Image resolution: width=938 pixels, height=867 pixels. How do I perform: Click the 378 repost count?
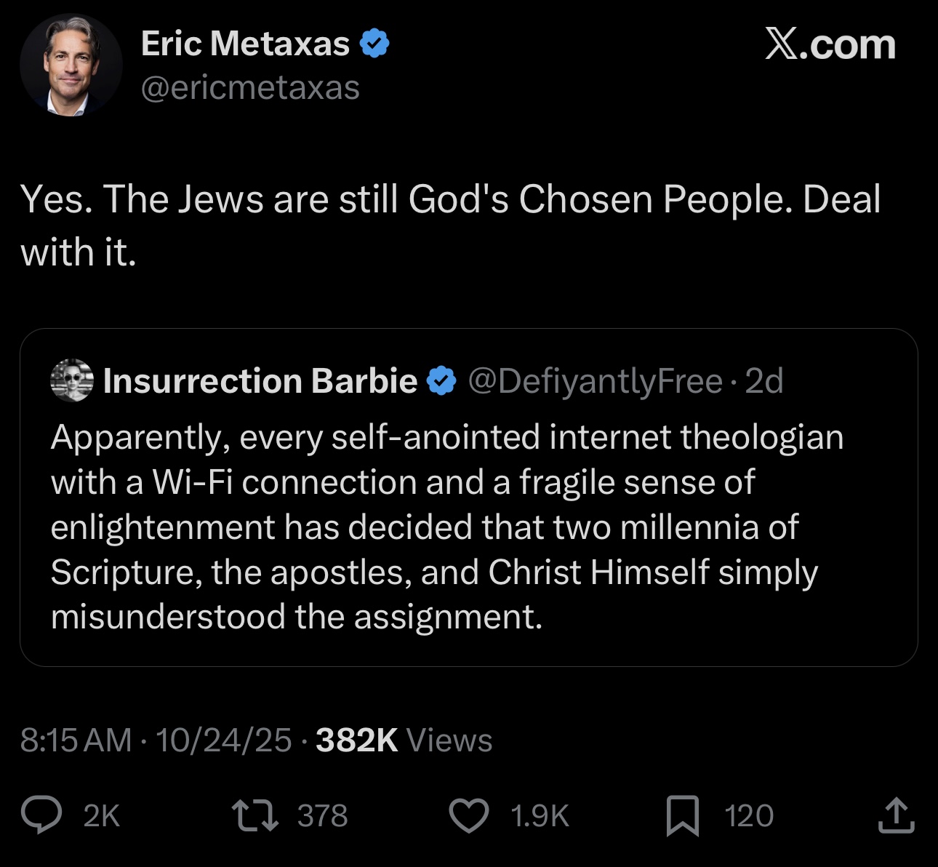tap(322, 816)
